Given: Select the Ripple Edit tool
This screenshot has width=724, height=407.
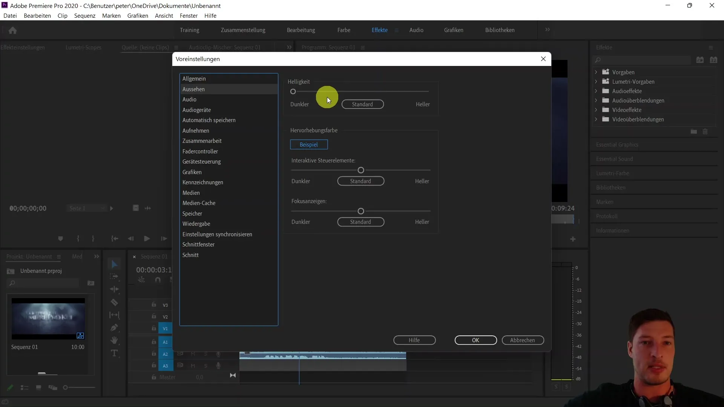Looking at the screenshot, I should tap(114, 289).
